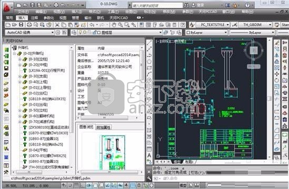The width and height of the screenshot is (289, 189).
Task: Collapse the [0-0] 升降机 root node
Action: pos(14,54)
